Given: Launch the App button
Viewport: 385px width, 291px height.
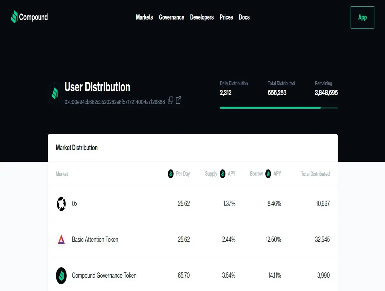Looking at the screenshot, I should 363,17.
